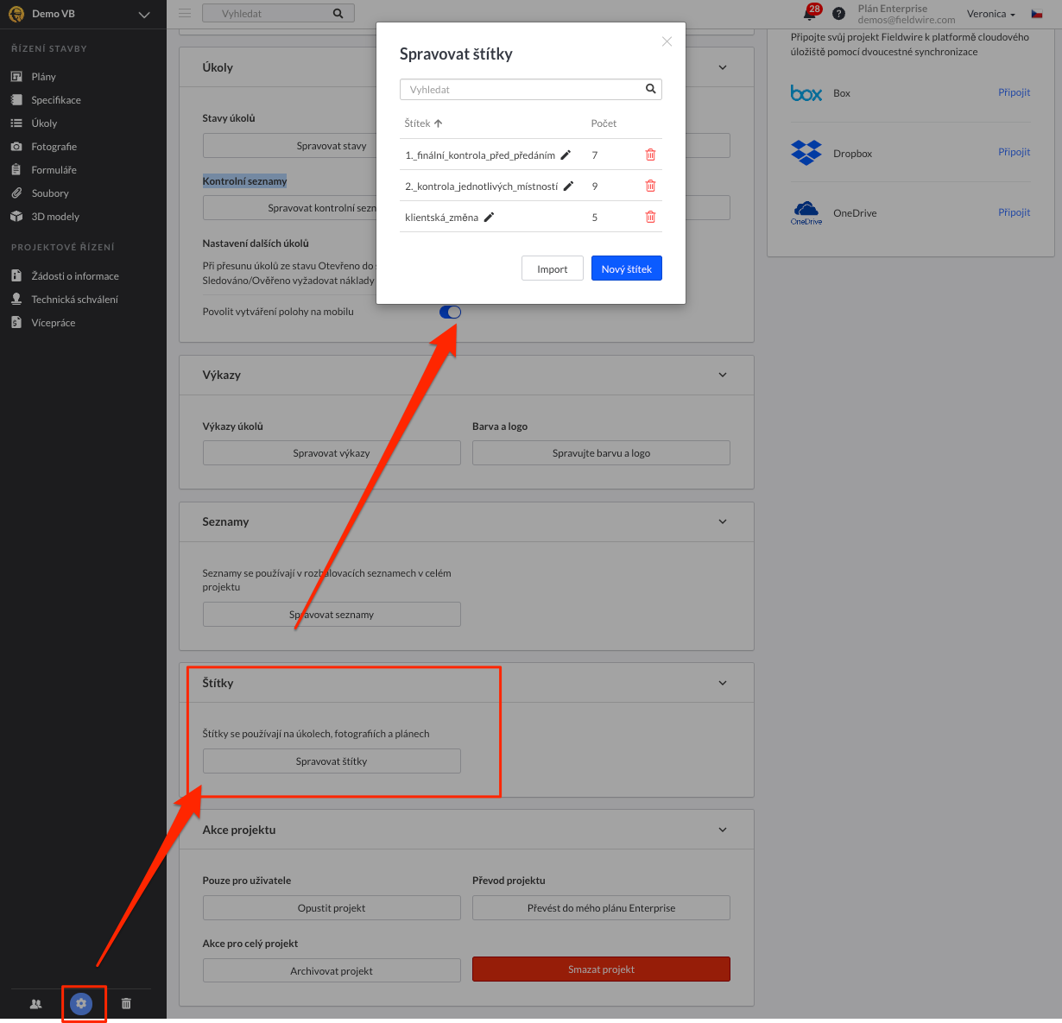Click the Žádosti o informace icon
The height and width of the screenshot is (1023, 1062).
(x=16, y=276)
